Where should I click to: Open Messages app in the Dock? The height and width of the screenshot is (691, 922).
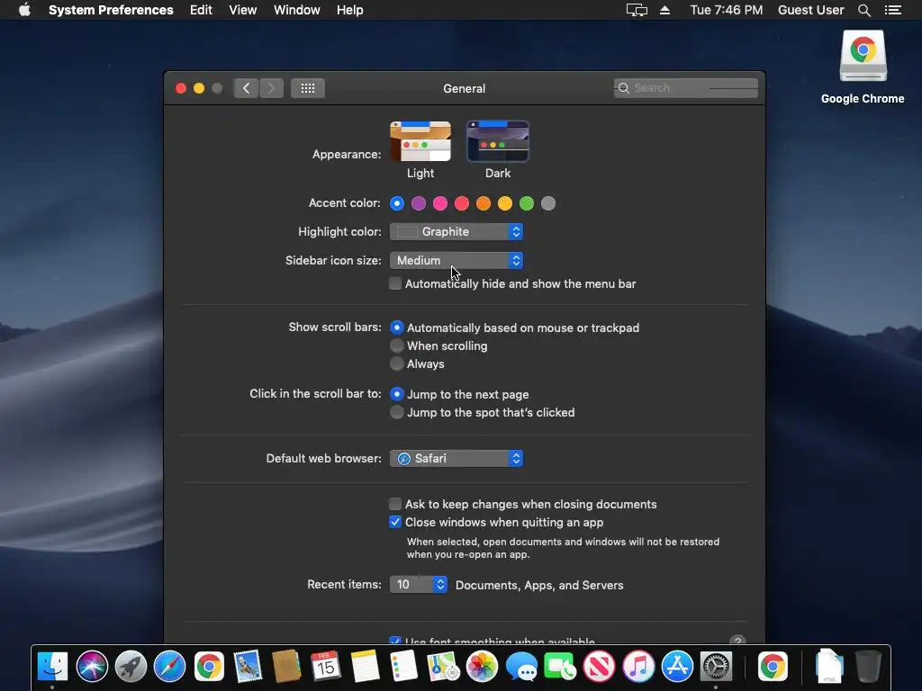click(x=521, y=667)
